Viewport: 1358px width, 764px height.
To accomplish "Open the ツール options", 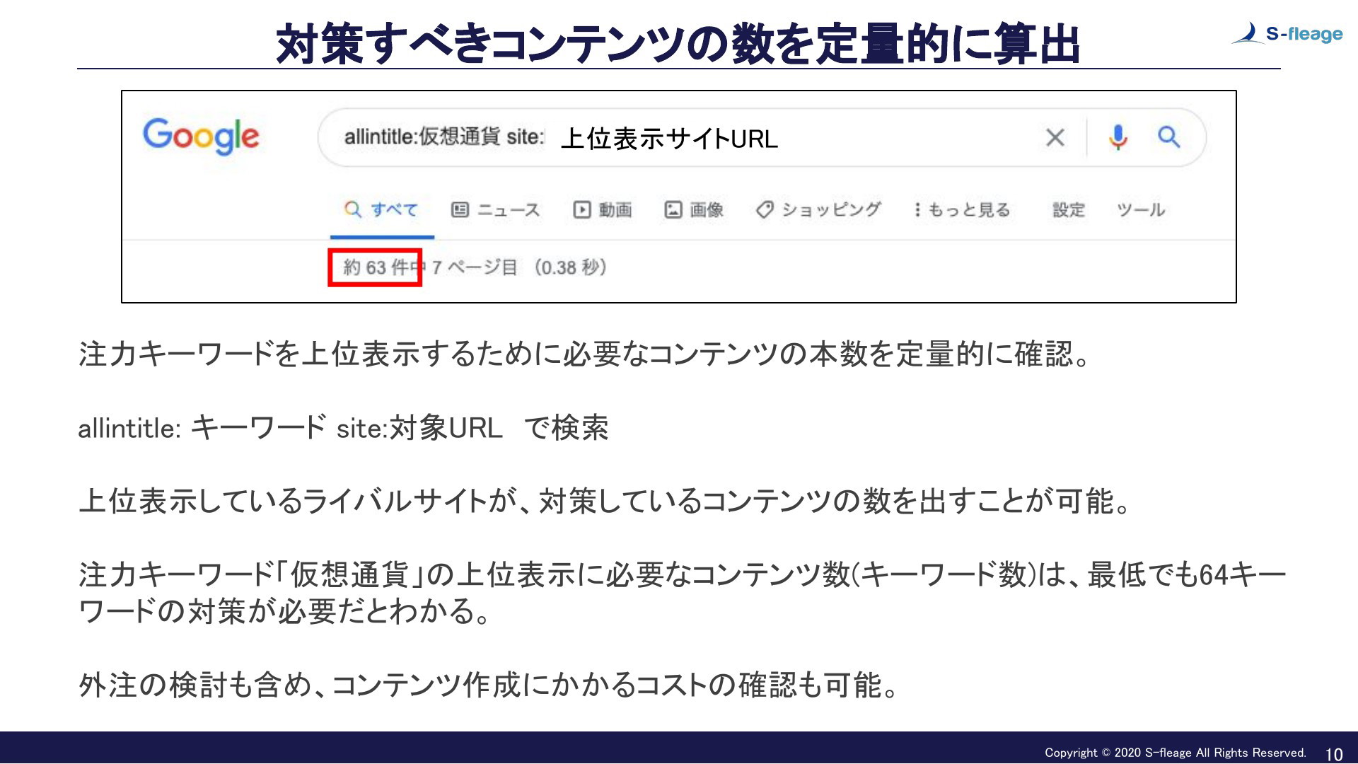I will pos(1140,210).
